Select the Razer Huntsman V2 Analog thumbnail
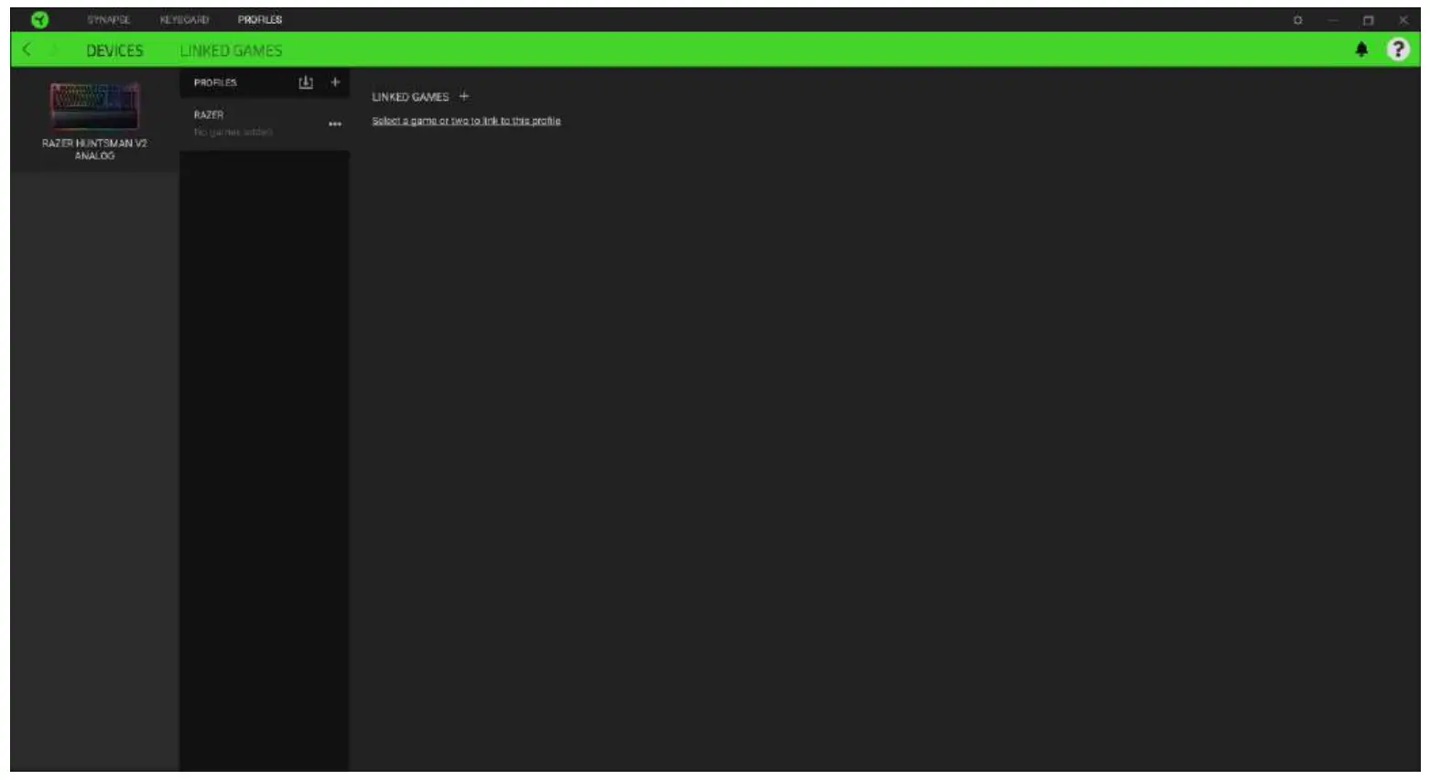 (94, 105)
